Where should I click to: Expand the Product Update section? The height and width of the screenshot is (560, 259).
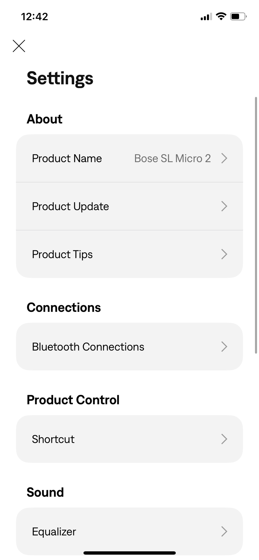[x=129, y=206]
